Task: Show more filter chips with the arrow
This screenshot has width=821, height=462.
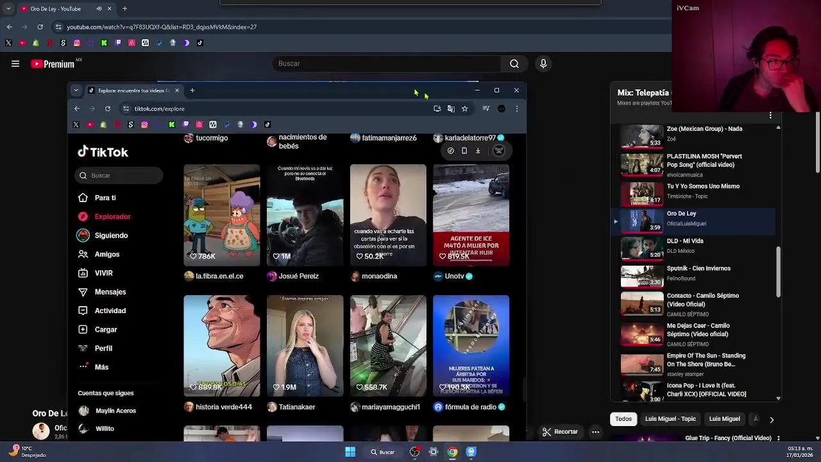Action: point(772,420)
